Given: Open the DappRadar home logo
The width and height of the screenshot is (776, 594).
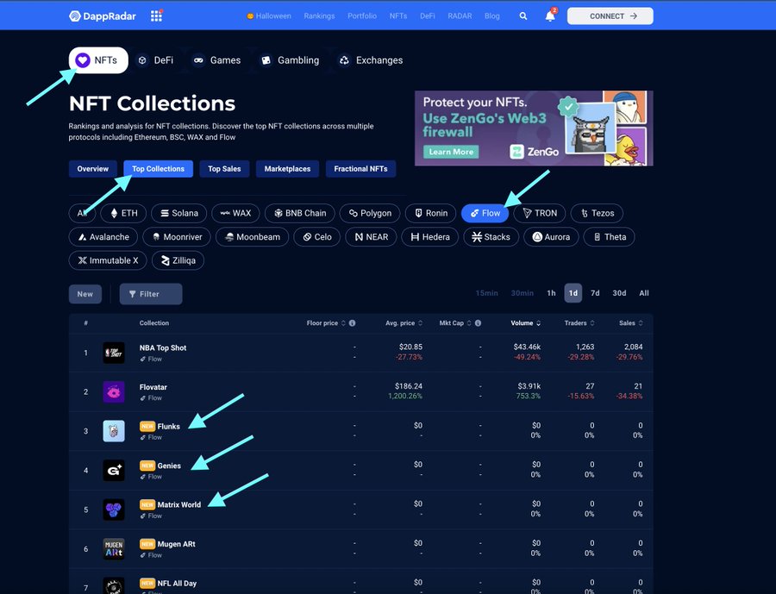Looking at the screenshot, I should (x=103, y=16).
